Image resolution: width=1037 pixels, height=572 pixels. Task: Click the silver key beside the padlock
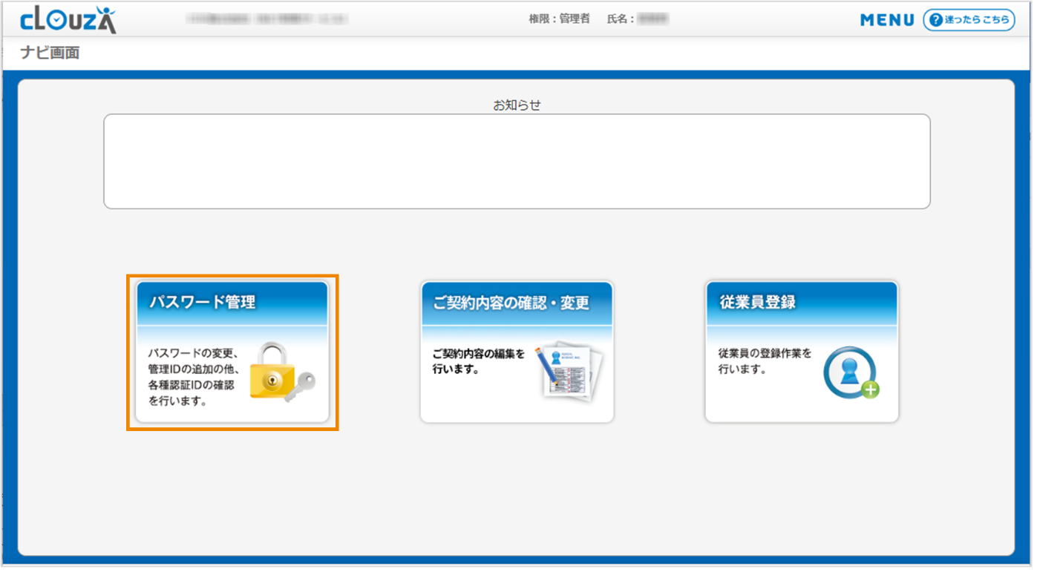coord(303,384)
